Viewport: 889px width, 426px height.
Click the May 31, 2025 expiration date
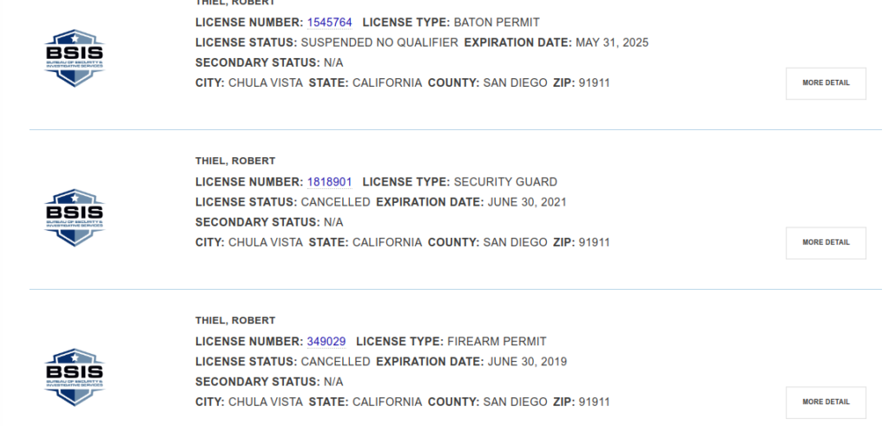(x=612, y=43)
